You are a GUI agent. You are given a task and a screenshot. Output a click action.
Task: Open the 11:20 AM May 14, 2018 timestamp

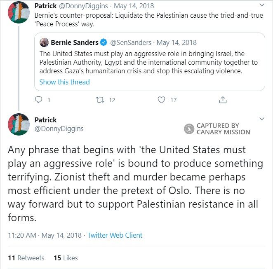pyautogui.click(x=45, y=235)
